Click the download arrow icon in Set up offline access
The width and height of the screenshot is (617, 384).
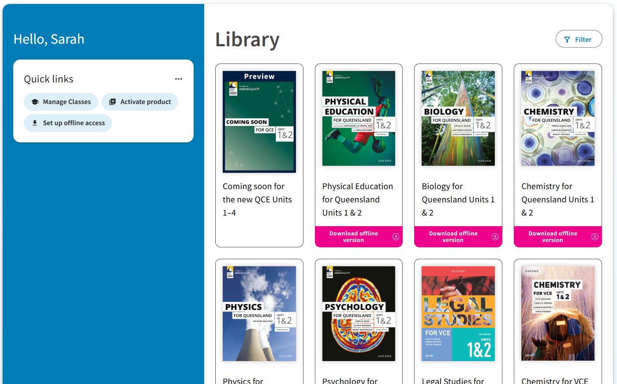point(35,123)
